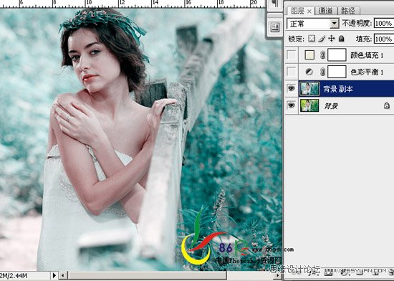Click the chain link icon on 颜色填充 1
The image size is (394, 281).
(323, 54)
